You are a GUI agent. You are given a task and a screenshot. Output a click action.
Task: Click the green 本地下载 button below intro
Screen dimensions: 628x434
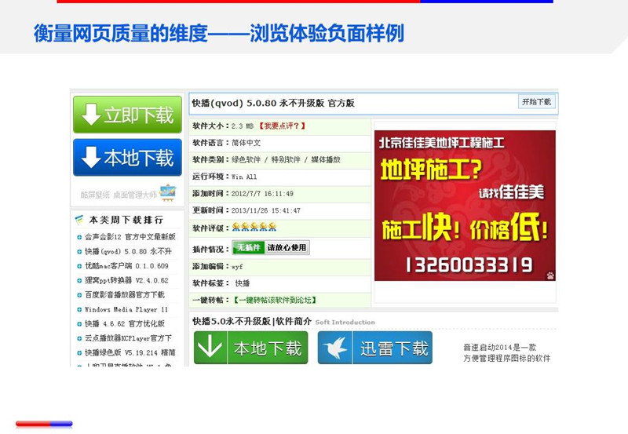coord(251,348)
